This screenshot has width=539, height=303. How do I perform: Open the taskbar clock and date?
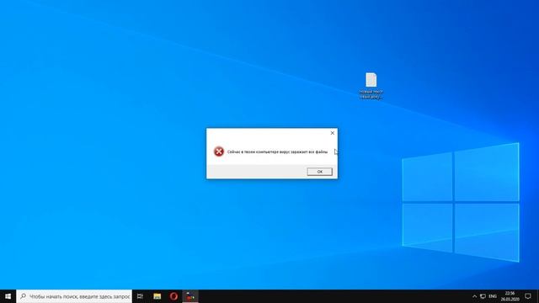(x=510, y=296)
